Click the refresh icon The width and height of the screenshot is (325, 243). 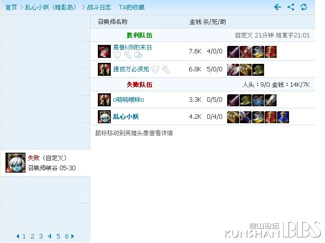(304, 7)
